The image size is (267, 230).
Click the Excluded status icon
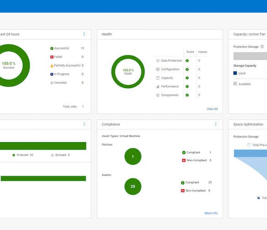pos(52,155)
